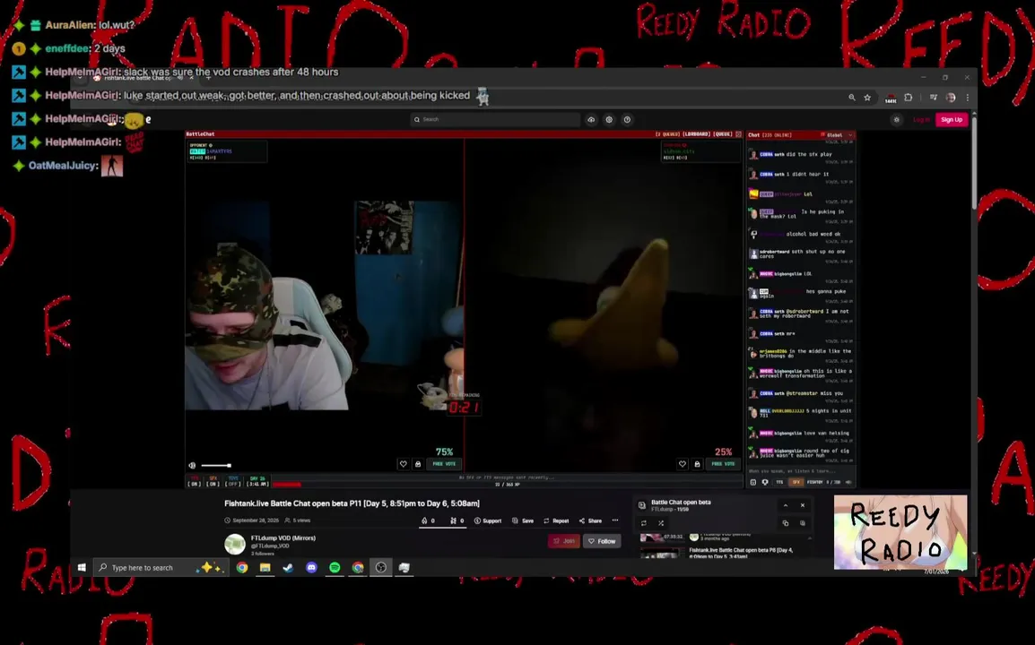Close the Battle Chat open beta playlist
The height and width of the screenshot is (645, 1035).
803,505
